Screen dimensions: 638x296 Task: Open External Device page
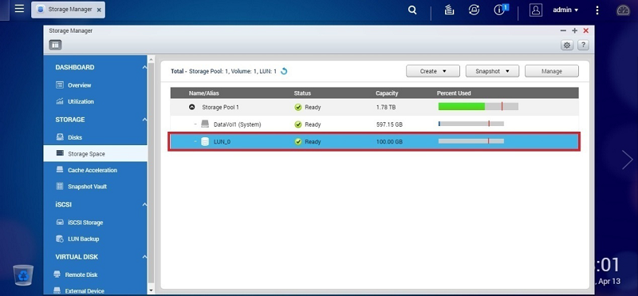coord(85,291)
